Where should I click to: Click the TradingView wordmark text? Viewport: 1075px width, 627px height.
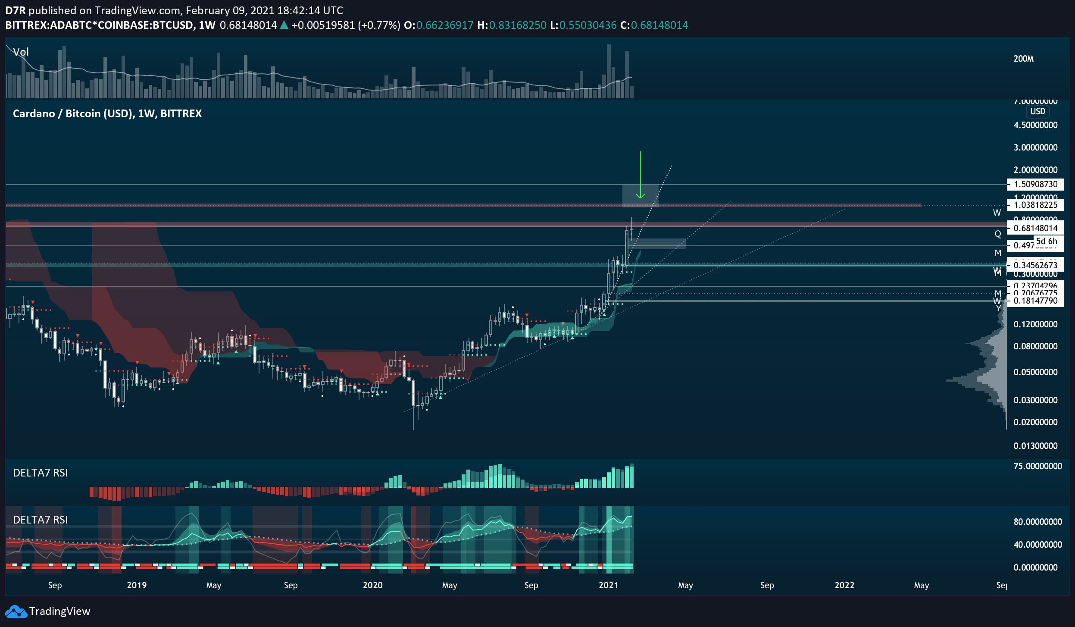(60, 611)
